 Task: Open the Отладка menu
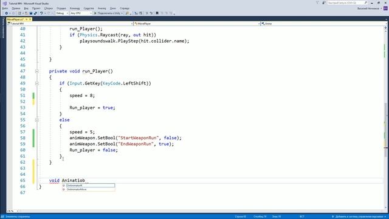61,9
